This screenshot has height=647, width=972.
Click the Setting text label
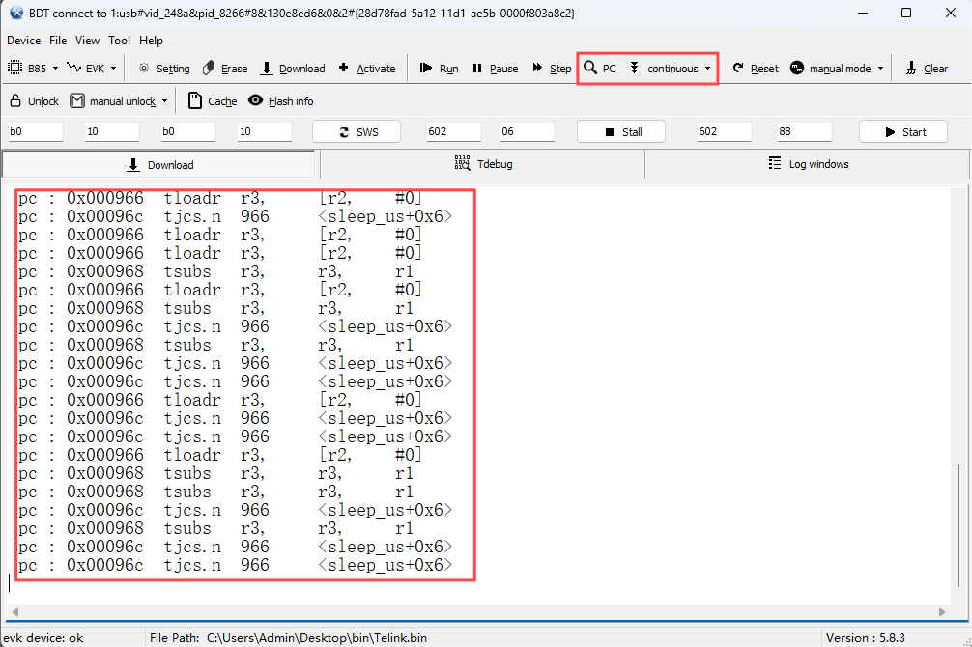[x=173, y=69]
